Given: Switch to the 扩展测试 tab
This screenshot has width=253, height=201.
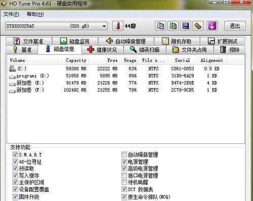Looking at the screenshot, I should coord(223,41).
